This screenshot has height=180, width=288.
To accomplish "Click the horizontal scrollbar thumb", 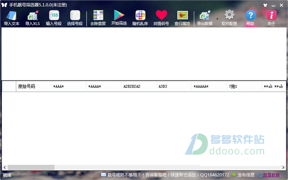I will [31, 168].
